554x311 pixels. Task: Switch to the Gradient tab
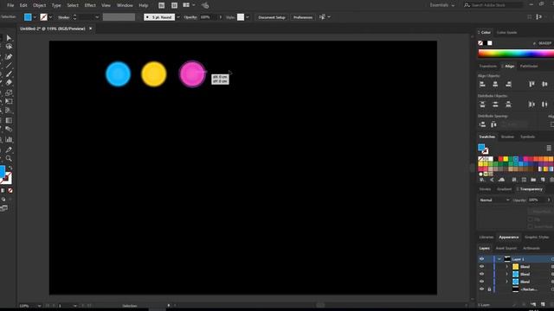pos(504,189)
